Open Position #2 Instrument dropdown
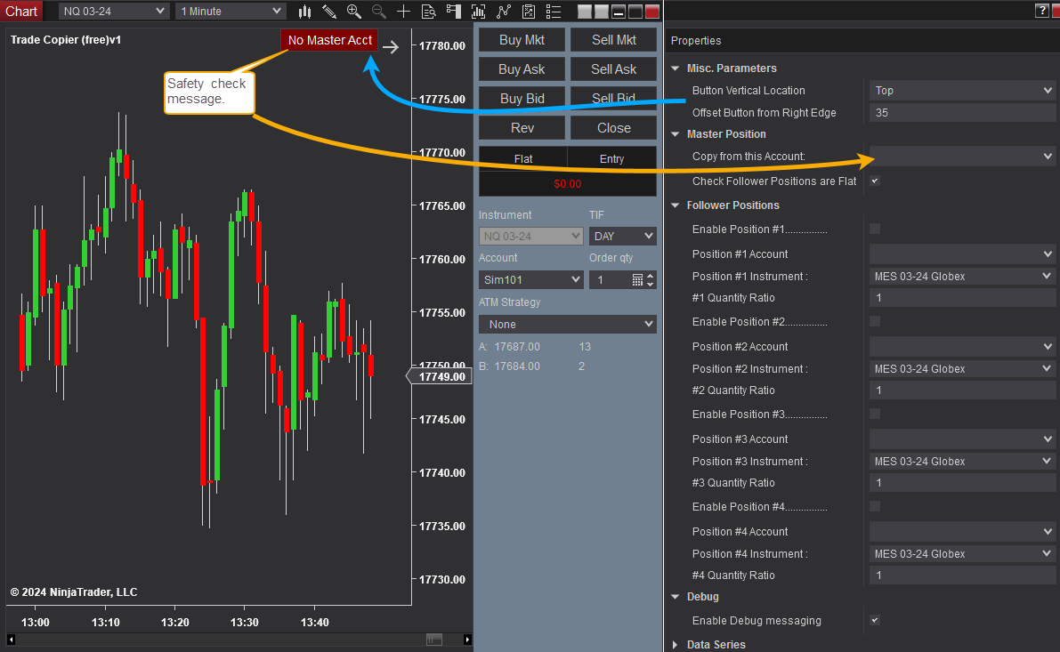 point(962,369)
